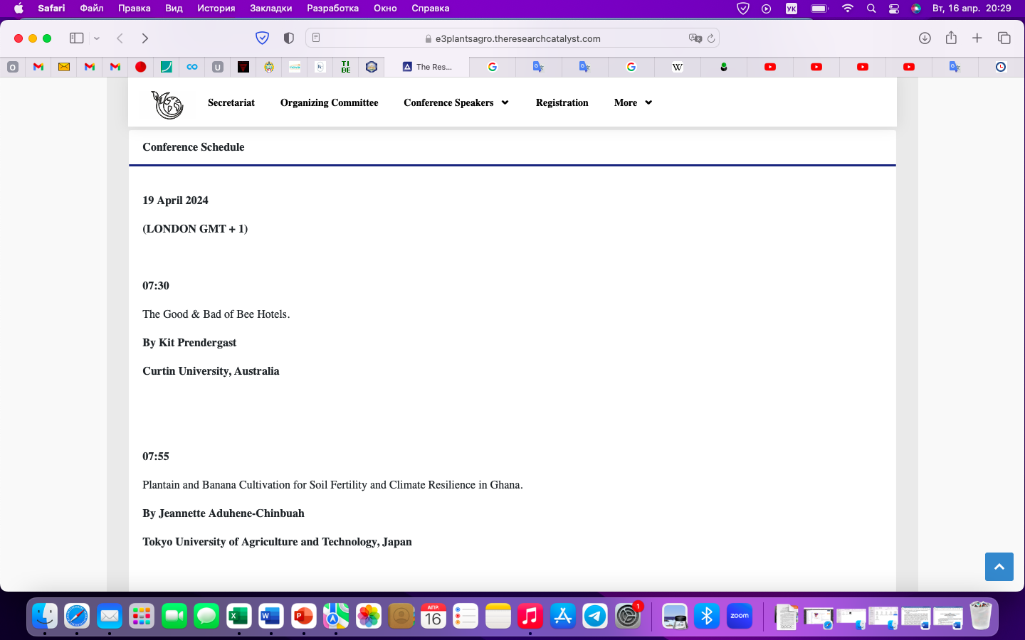Show Reader view icon in address bar
The height and width of the screenshot is (640, 1025).
click(x=316, y=38)
